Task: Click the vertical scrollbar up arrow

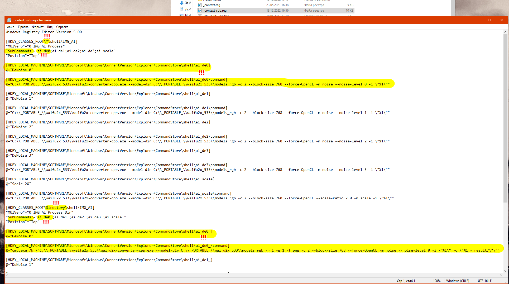Action: tap(505, 32)
